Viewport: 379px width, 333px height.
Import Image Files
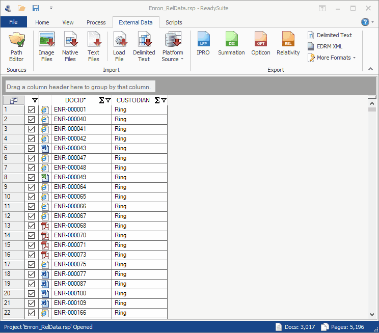pos(46,47)
